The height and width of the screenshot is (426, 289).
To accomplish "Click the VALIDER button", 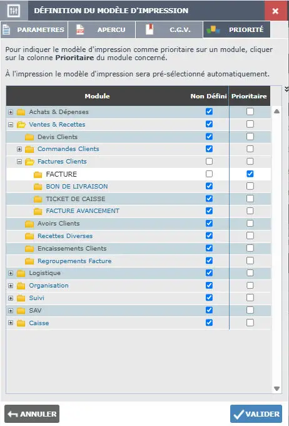I will pos(256,413).
